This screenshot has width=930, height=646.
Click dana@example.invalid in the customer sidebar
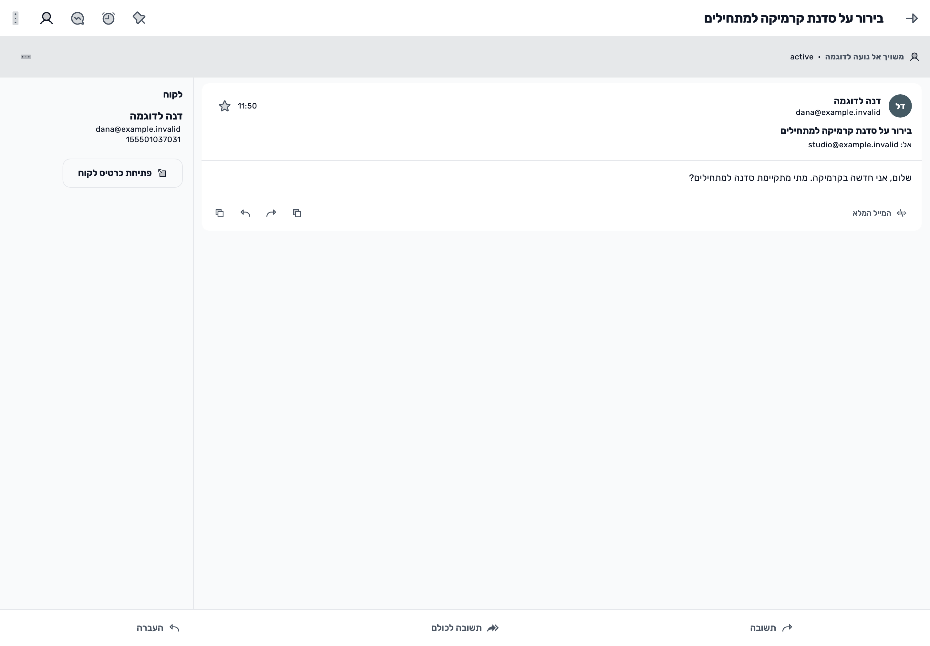[x=138, y=129]
